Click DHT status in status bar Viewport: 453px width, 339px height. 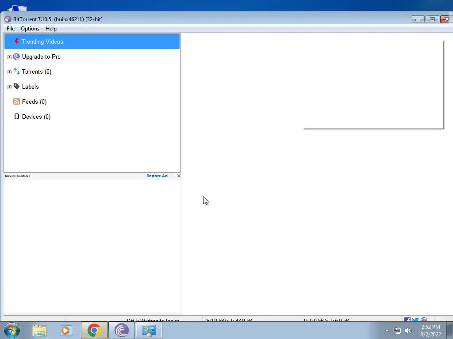153,320
